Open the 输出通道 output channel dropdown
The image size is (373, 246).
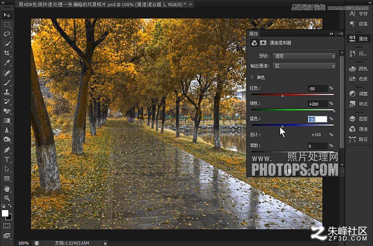click(304, 66)
